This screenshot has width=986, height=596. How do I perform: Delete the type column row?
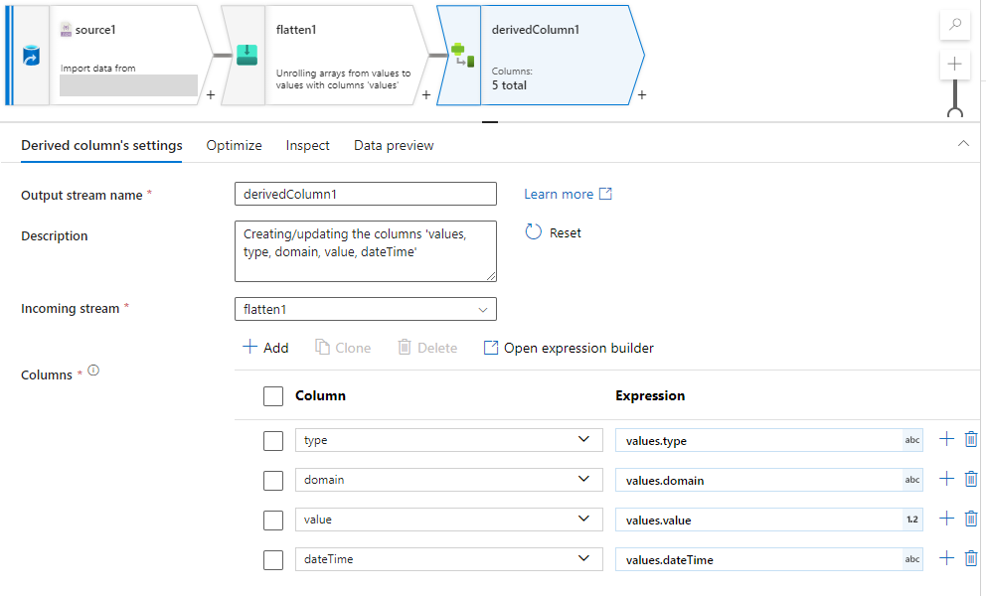point(971,440)
